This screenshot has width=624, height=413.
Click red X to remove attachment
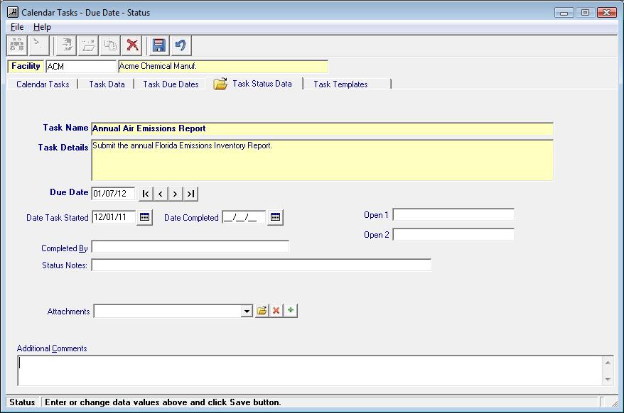pyautogui.click(x=276, y=310)
